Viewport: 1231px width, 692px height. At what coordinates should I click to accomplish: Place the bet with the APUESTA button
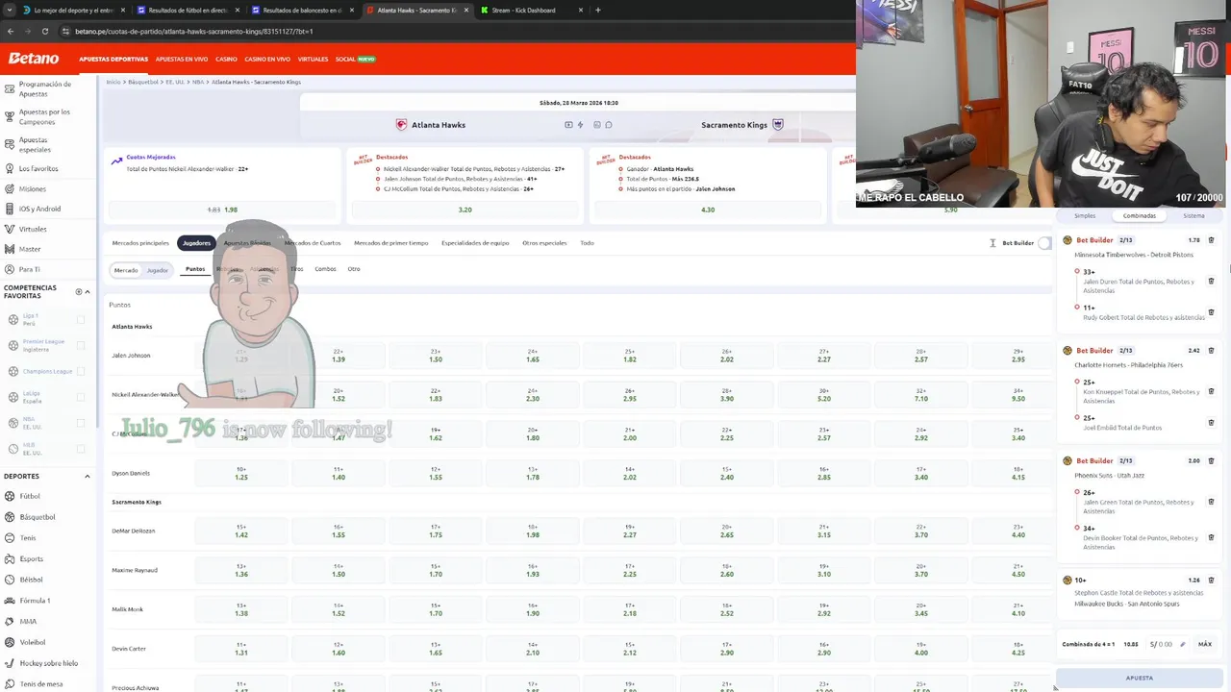pyautogui.click(x=1140, y=678)
